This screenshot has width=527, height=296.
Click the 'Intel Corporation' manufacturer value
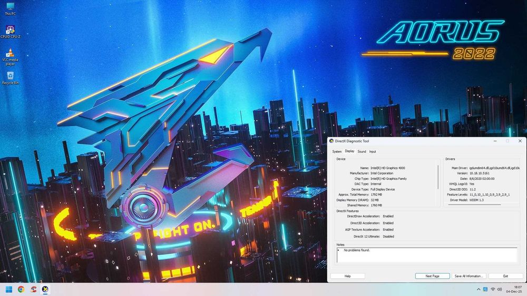[x=382, y=173]
